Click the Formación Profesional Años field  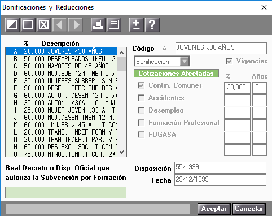pos(260,125)
